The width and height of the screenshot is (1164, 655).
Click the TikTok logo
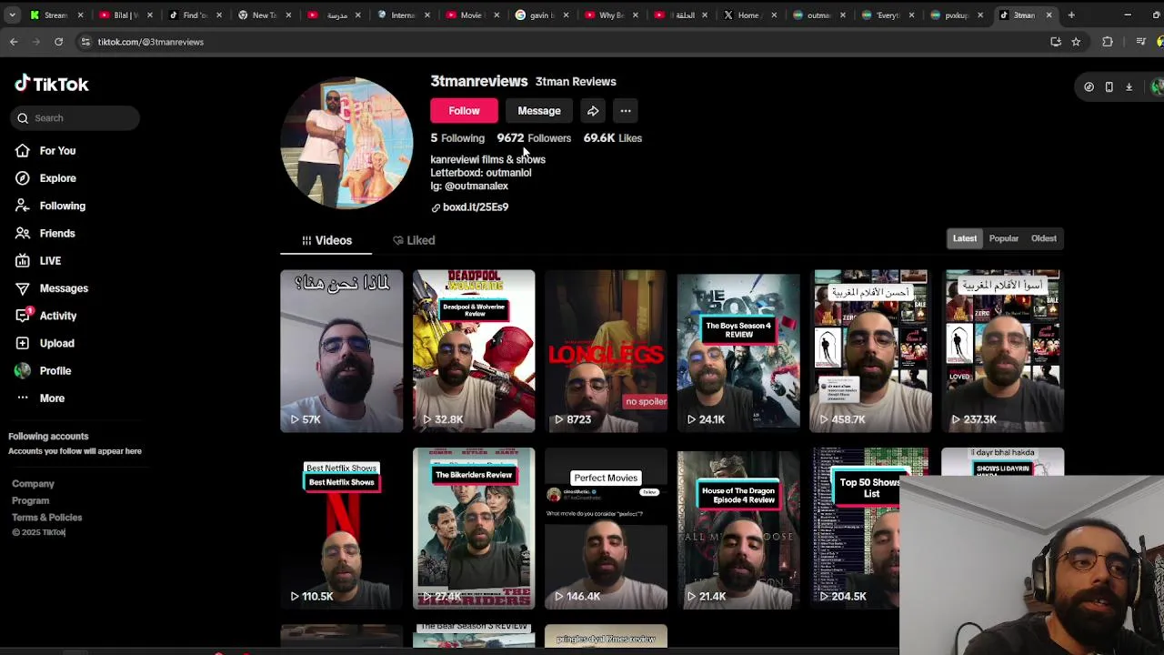pos(52,84)
